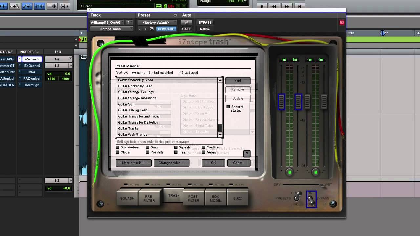The width and height of the screenshot is (420, 236).
Task: Select sort by last used radio button
Action: click(181, 73)
